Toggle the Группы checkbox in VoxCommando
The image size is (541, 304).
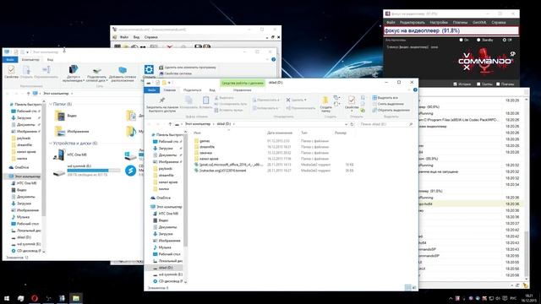point(478,84)
